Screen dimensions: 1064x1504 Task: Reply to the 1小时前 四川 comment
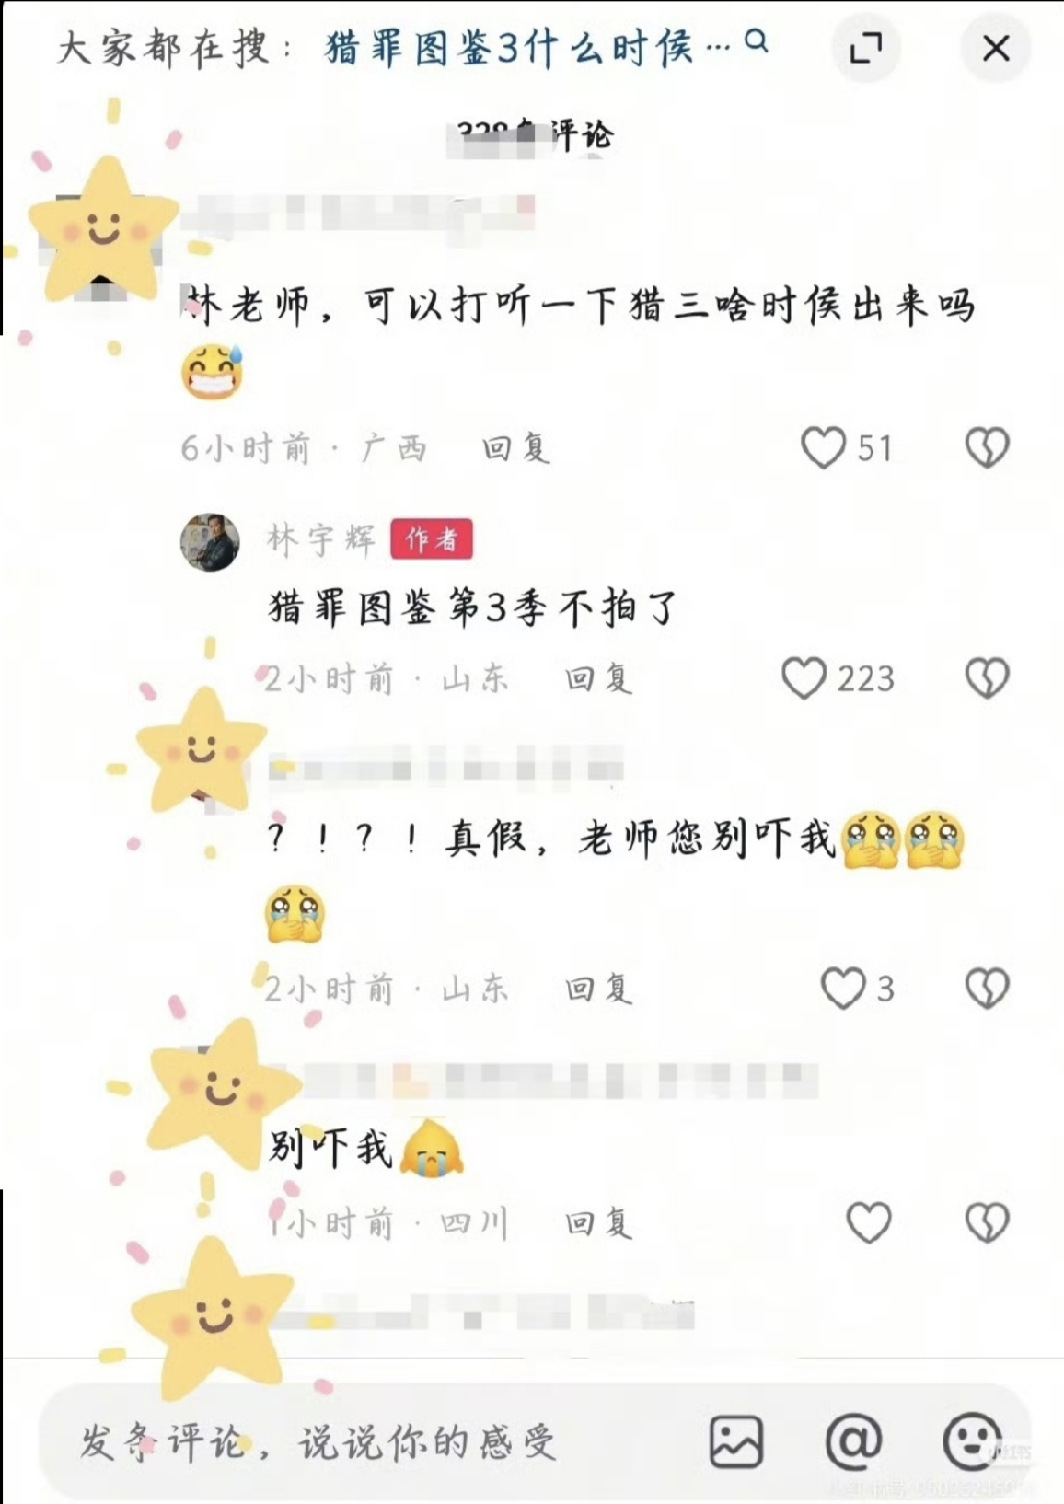[599, 1223]
